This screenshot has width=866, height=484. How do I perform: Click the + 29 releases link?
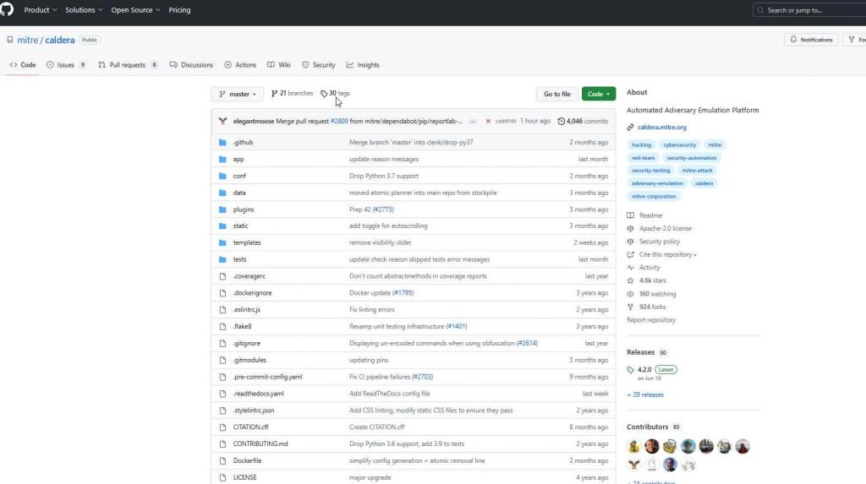click(645, 395)
